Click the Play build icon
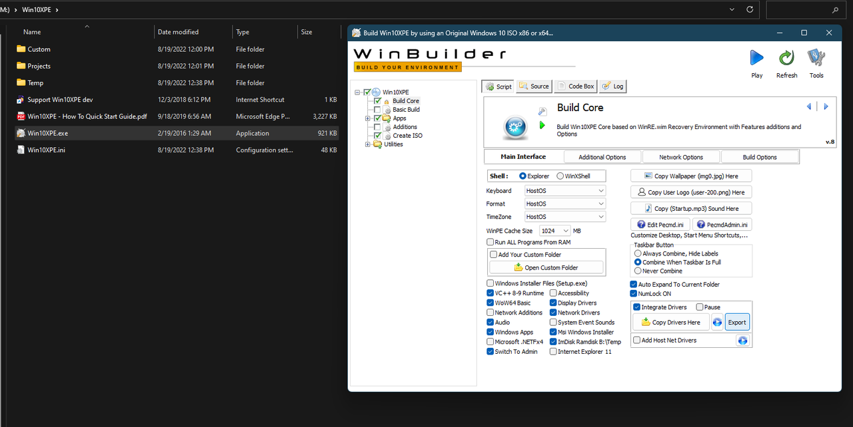853x427 pixels. (757, 58)
